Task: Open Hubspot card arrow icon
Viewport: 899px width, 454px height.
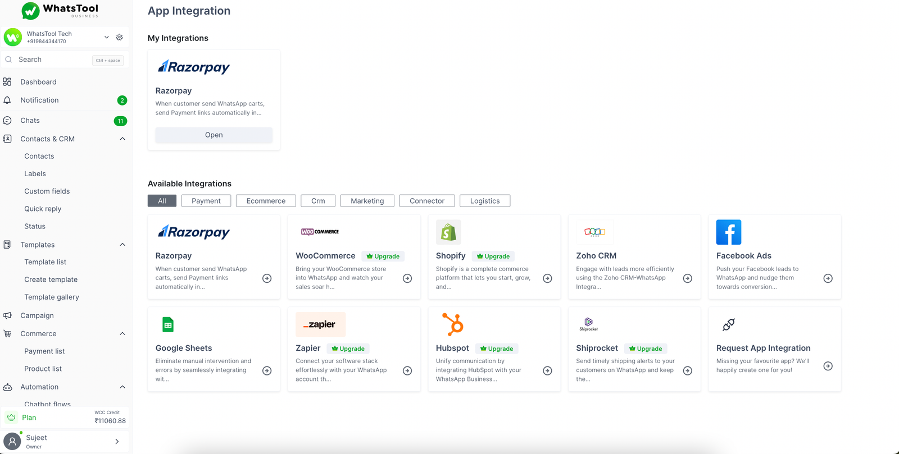Action: coord(547,371)
